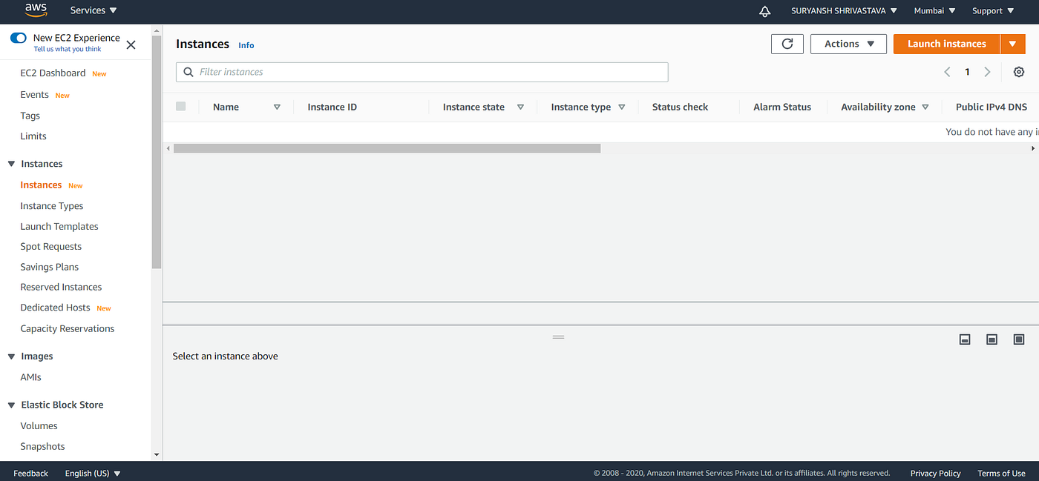Open the Terms of Use link

tap(1001, 473)
